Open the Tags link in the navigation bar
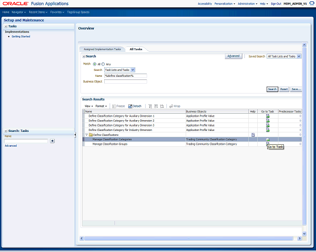 point(70,12)
